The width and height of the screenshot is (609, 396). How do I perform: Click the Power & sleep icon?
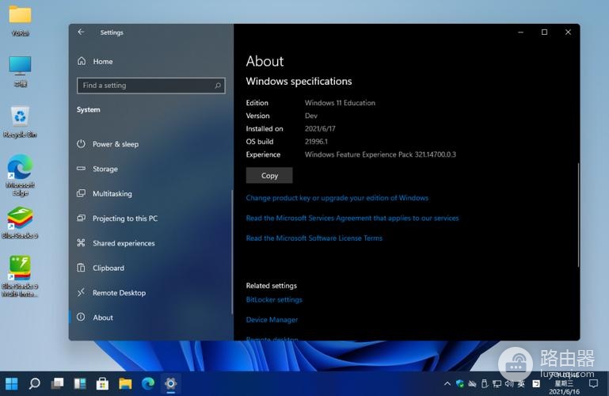[x=81, y=143]
